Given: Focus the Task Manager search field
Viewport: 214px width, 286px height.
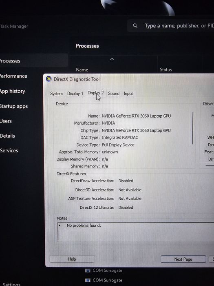Looking at the screenshot, I should (171, 26).
